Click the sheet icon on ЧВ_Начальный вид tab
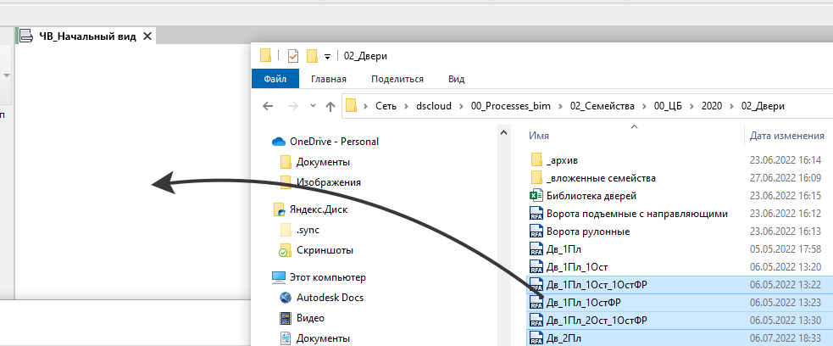Screen dimensions: 833x346 [x=26, y=36]
